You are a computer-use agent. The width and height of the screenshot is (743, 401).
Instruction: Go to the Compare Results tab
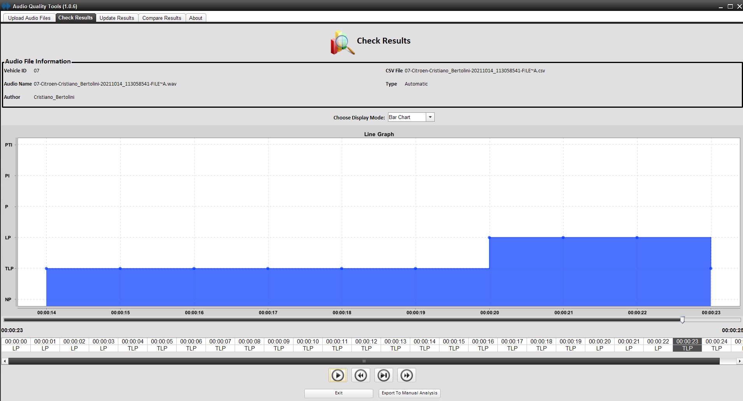162,18
